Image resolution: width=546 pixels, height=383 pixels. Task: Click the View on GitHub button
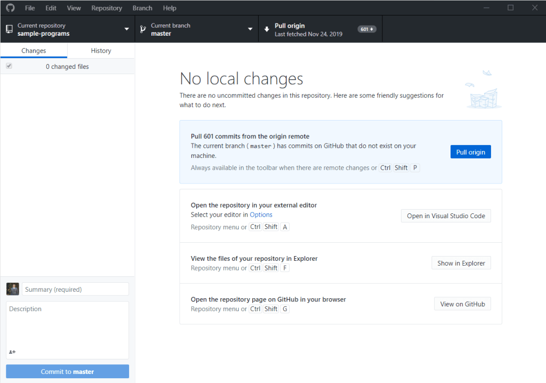[x=462, y=304]
